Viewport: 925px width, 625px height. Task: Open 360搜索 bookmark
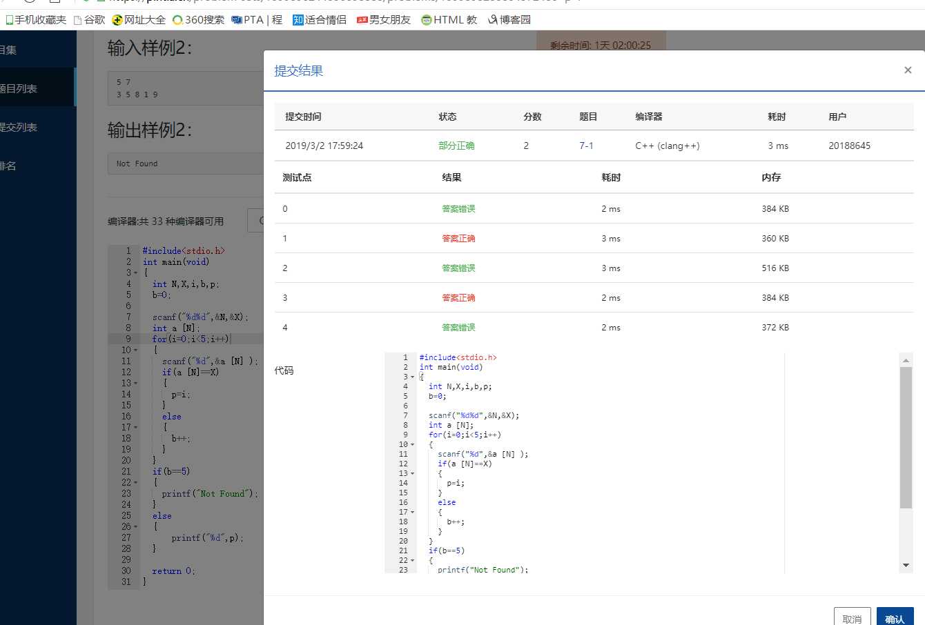click(199, 19)
